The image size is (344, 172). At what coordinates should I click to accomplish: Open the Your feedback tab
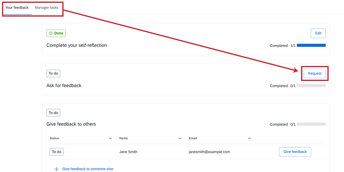pyautogui.click(x=17, y=8)
